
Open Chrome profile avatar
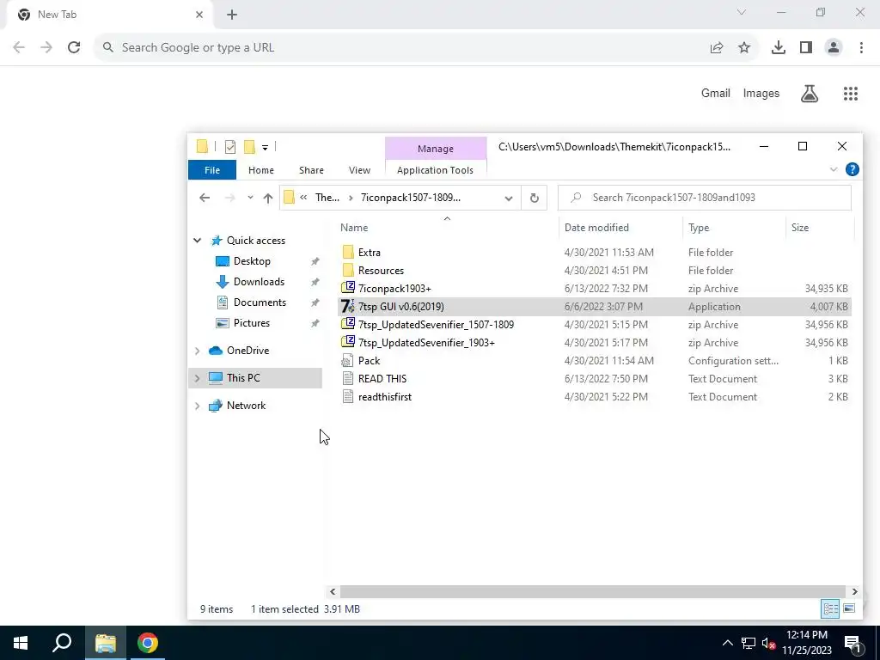tap(834, 48)
